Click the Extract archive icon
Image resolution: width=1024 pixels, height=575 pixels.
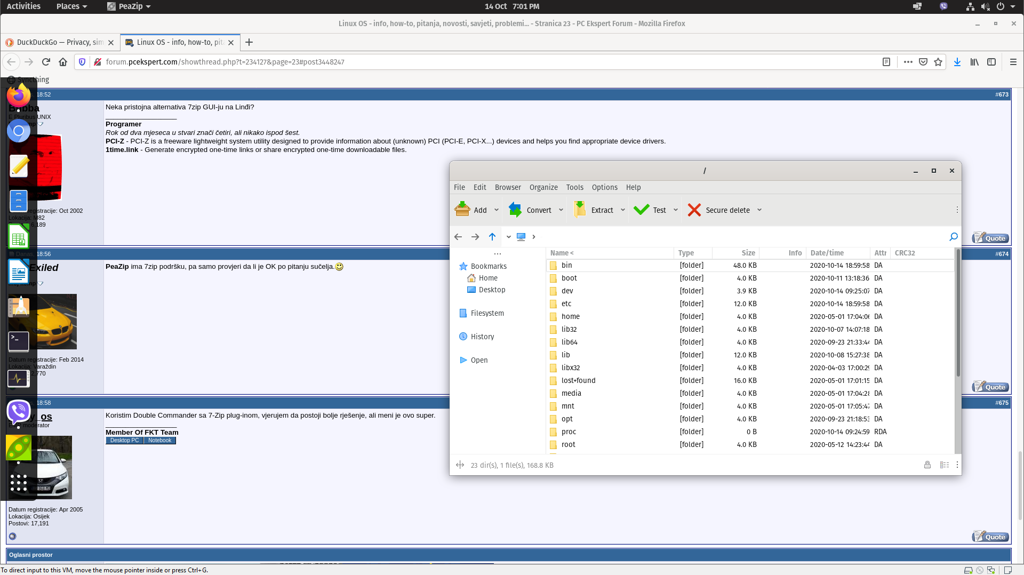(580, 210)
